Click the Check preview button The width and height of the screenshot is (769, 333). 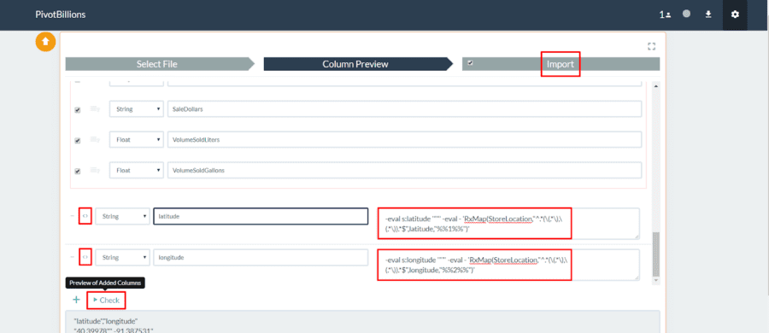(107, 301)
